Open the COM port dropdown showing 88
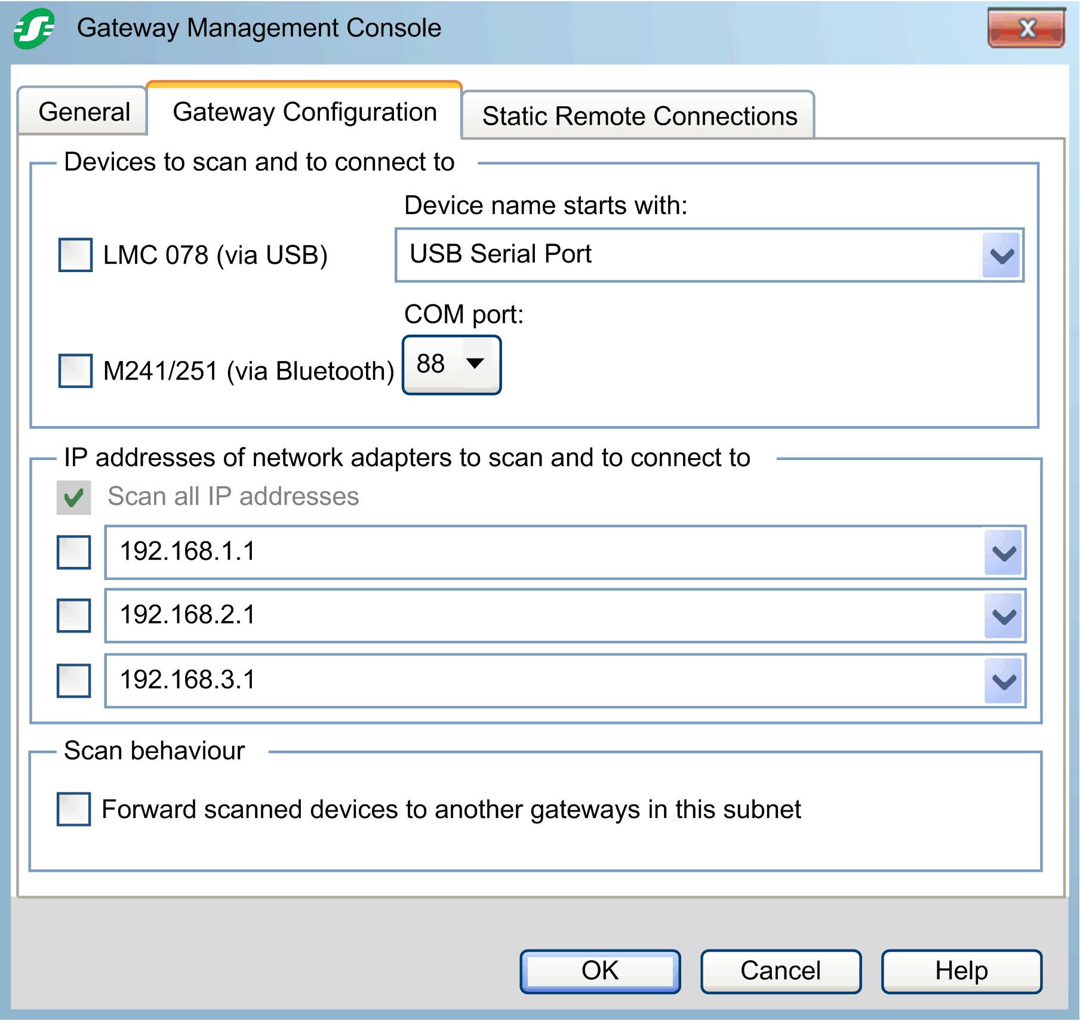The image size is (1080, 1021). [475, 364]
